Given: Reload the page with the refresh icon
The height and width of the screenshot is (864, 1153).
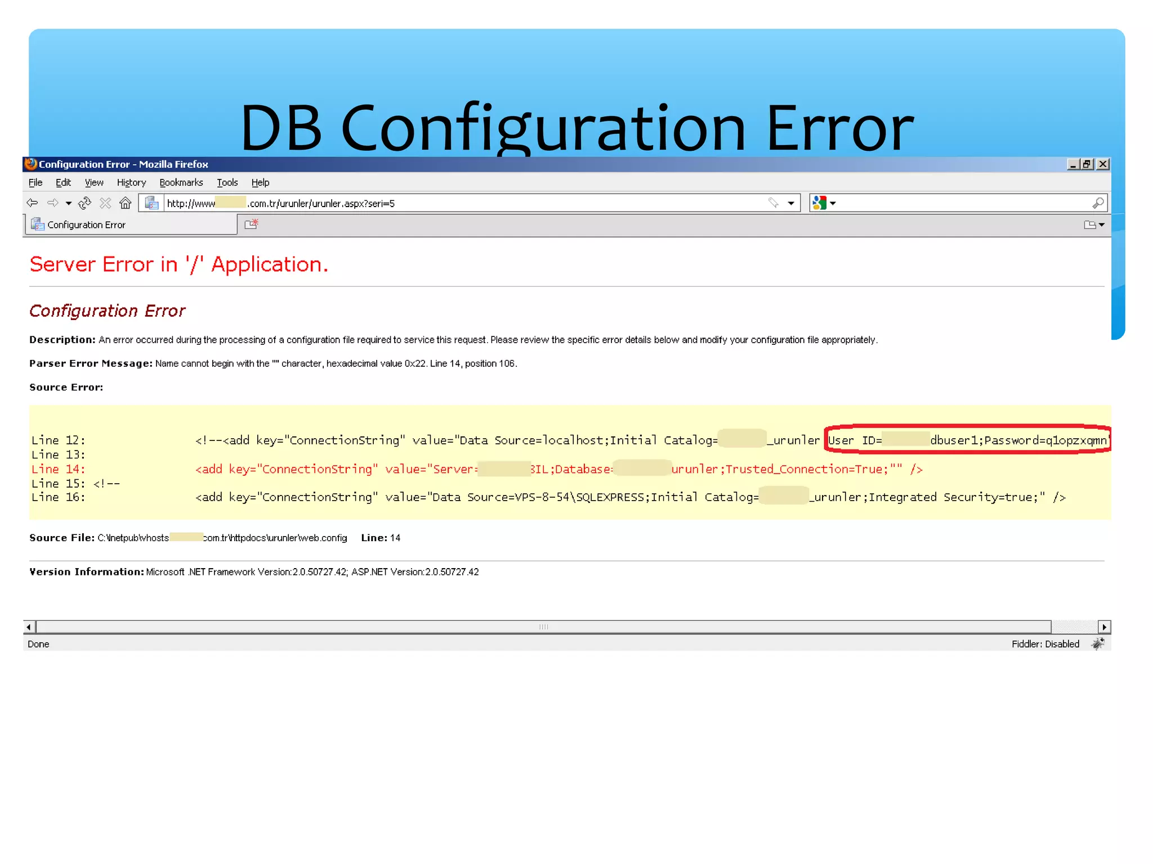Looking at the screenshot, I should coord(85,202).
